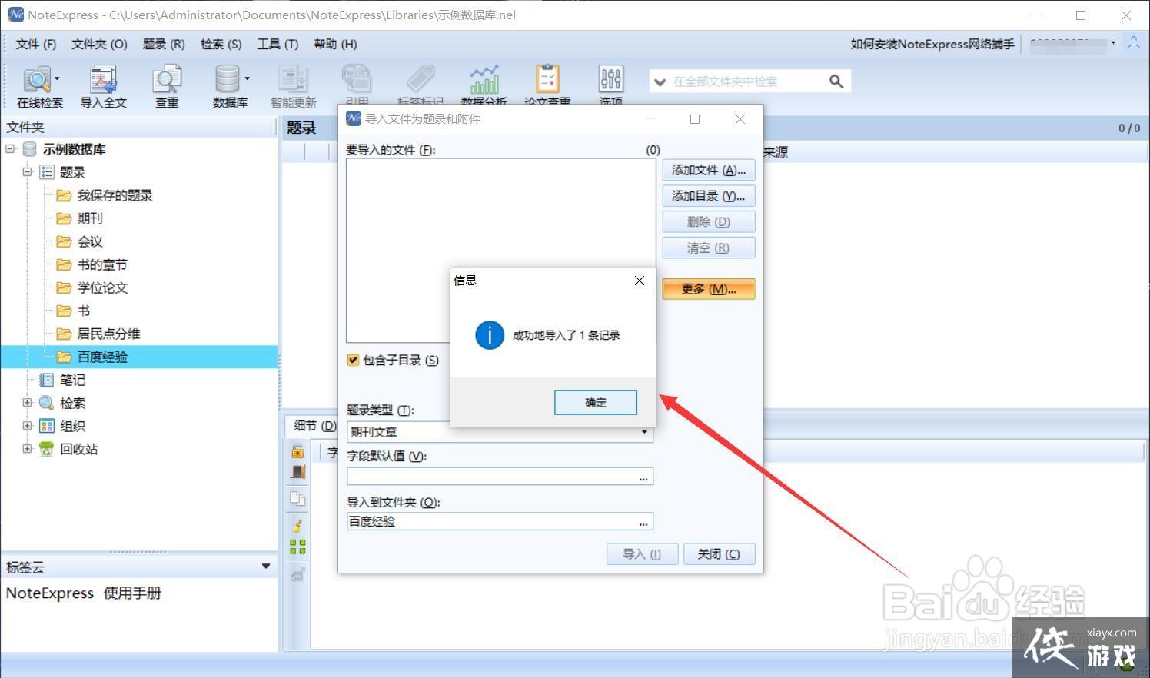Click the book icon below the lock
The width and height of the screenshot is (1150, 678).
[x=297, y=472]
